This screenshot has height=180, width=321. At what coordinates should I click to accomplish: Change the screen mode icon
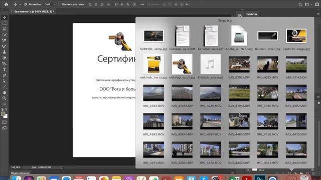(5, 128)
